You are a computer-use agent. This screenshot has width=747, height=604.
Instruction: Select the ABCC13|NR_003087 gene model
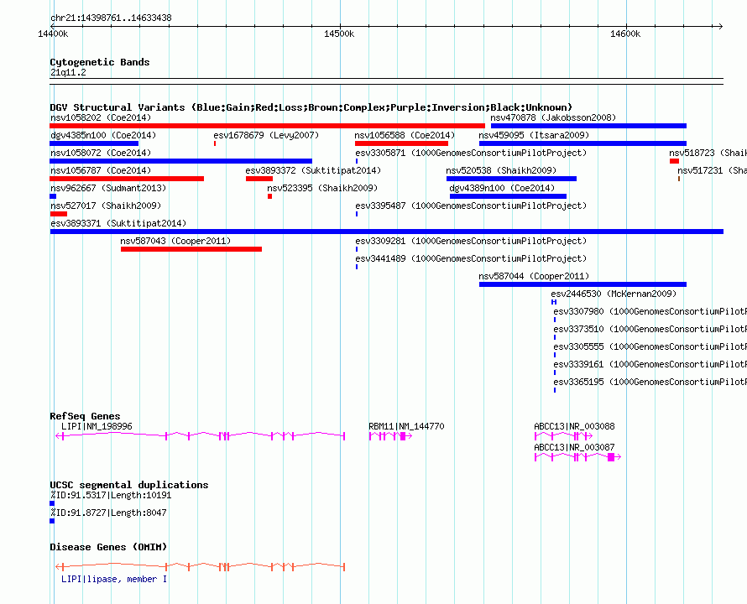578,457
